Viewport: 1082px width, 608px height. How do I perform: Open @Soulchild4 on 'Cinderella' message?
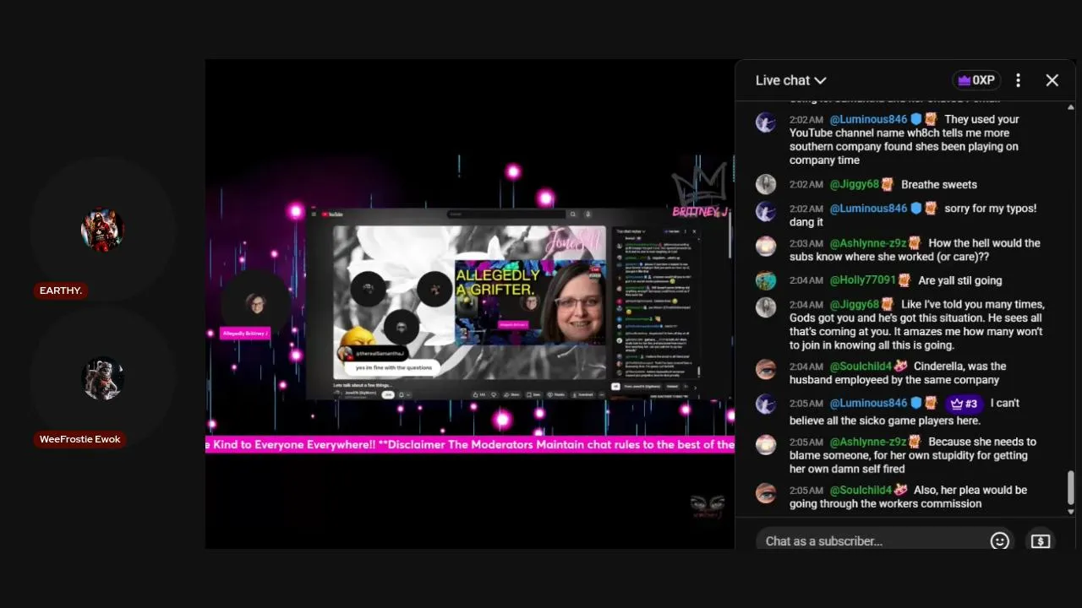click(x=861, y=366)
